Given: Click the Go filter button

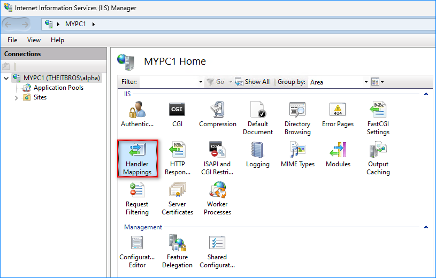Looking at the screenshot, I should 216,82.
